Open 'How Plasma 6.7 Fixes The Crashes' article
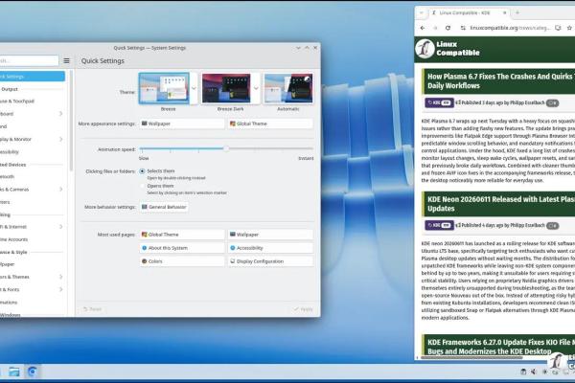The image size is (575, 383). click(x=501, y=81)
